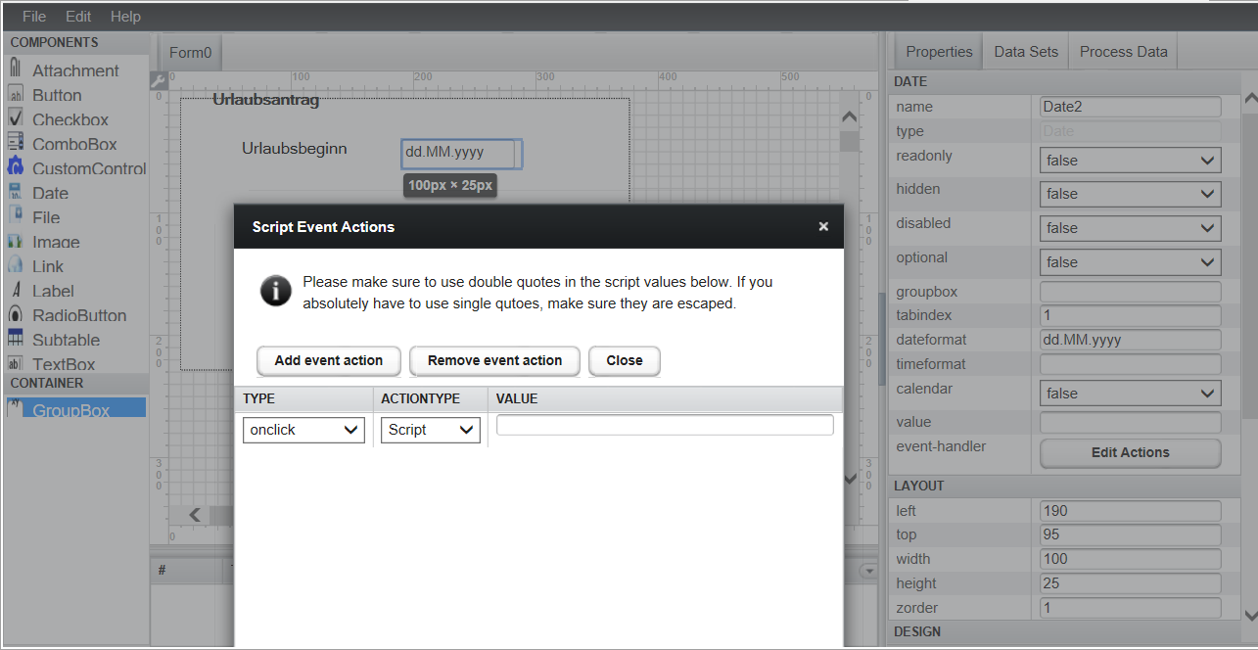Click the dateformat property field
This screenshot has height=650, width=1258.
[1130, 340]
